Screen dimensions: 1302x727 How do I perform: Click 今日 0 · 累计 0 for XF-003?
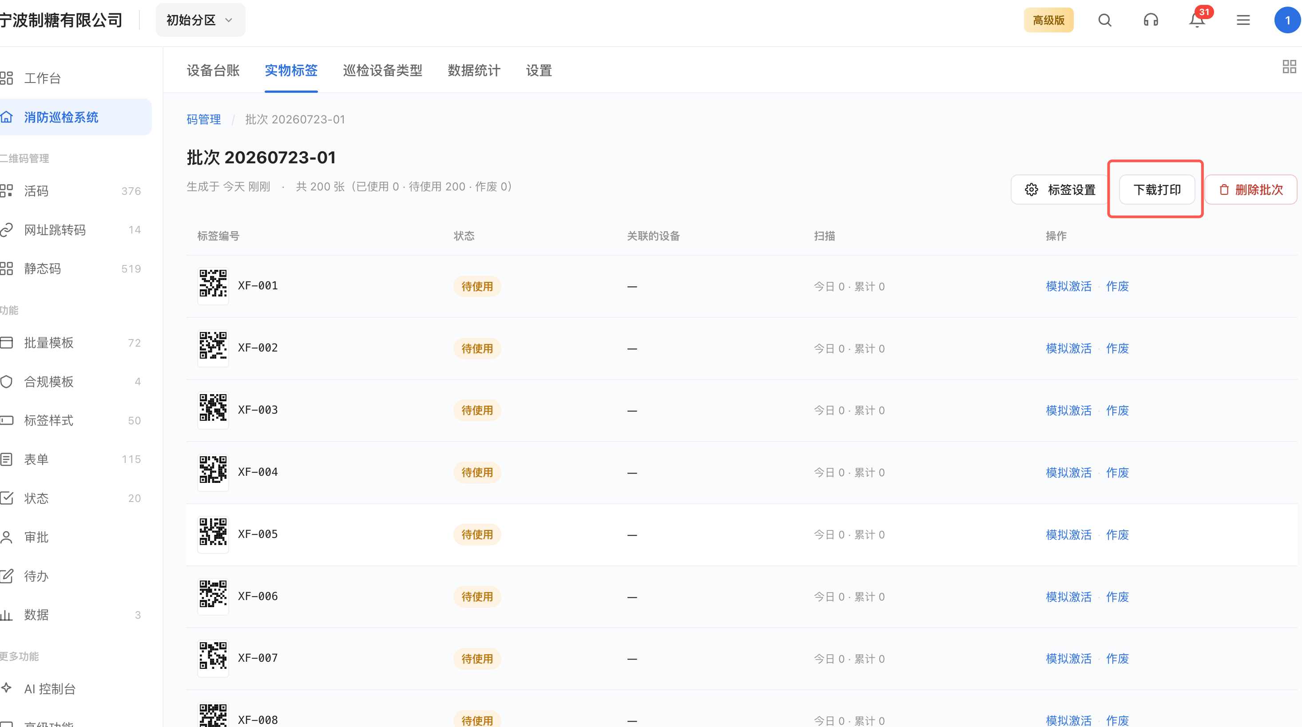(849, 411)
